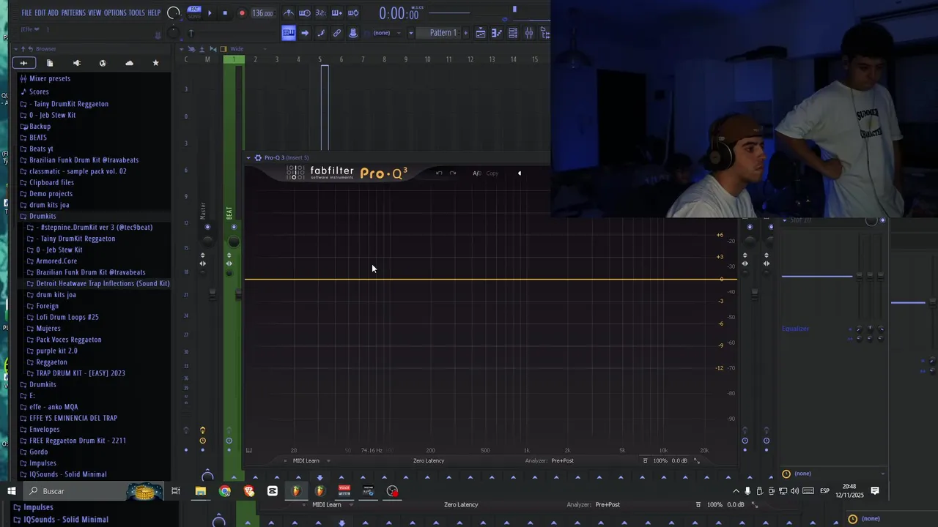Toggle overdub recording icon

click(x=336, y=12)
